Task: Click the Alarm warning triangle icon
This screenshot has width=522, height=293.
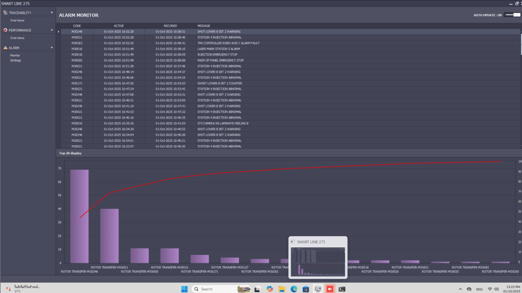Action: pyautogui.click(x=5, y=48)
